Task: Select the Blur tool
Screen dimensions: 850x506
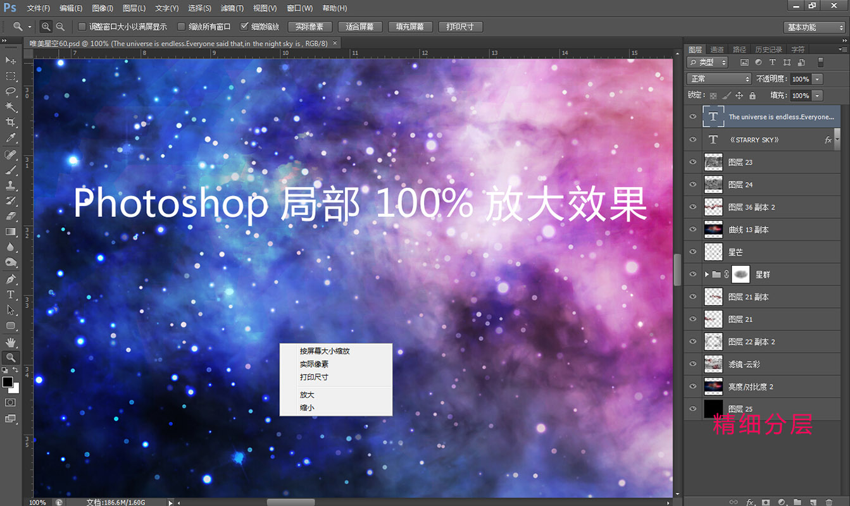Action: coord(11,247)
